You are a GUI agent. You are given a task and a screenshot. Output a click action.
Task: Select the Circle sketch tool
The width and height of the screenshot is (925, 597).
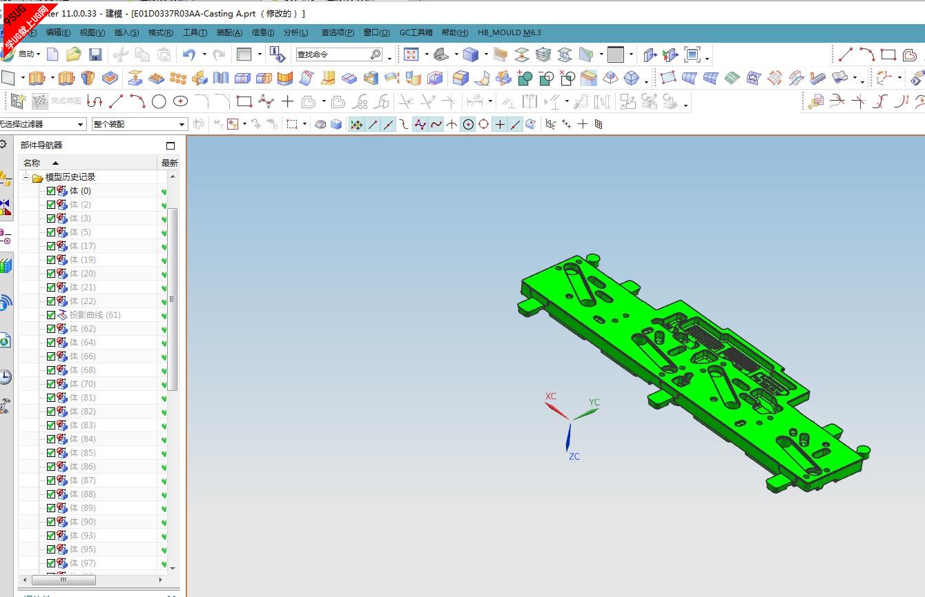click(x=159, y=102)
